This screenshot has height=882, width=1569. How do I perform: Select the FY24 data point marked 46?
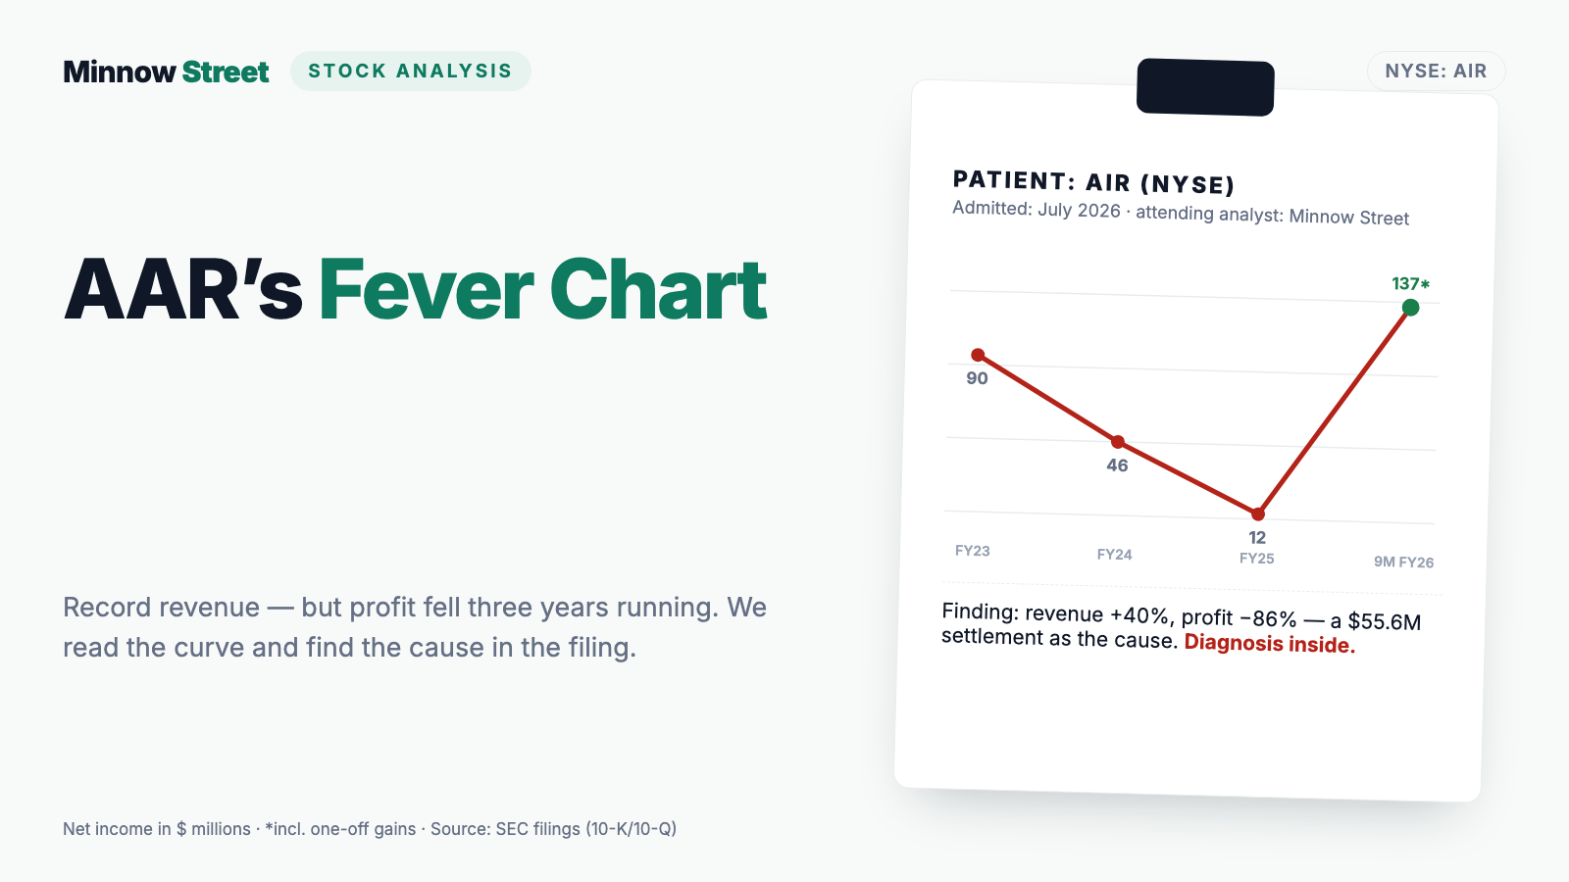click(x=1118, y=442)
